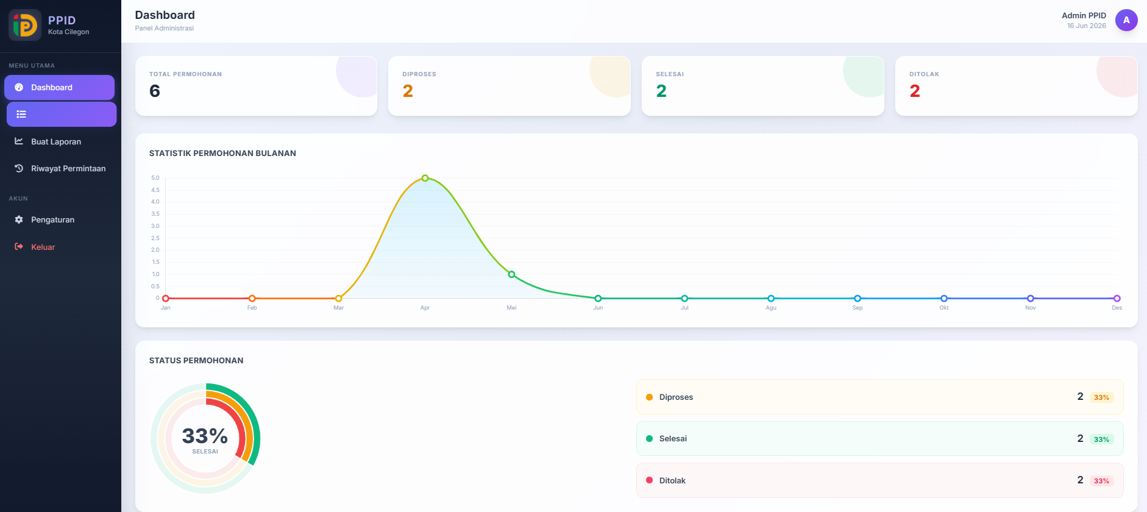This screenshot has width=1147, height=512.
Task: Click the Ditolak stat card
Action: [x=1017, y=86]
